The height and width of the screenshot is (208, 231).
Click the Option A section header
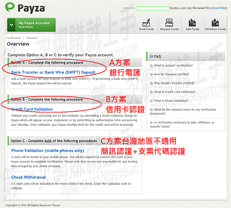(x=75, y=62)
